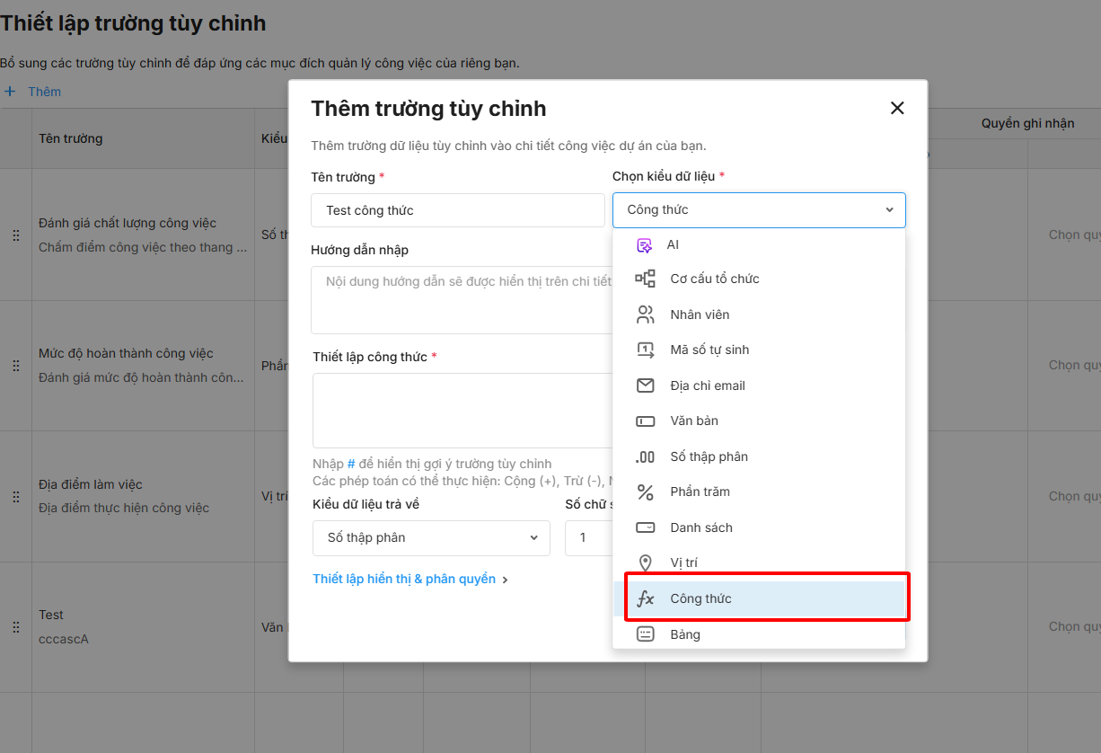Screen dimensions: 1101x753
Task: Close the Thêm trường tùy chỉnh dialog
Action: 896,109
